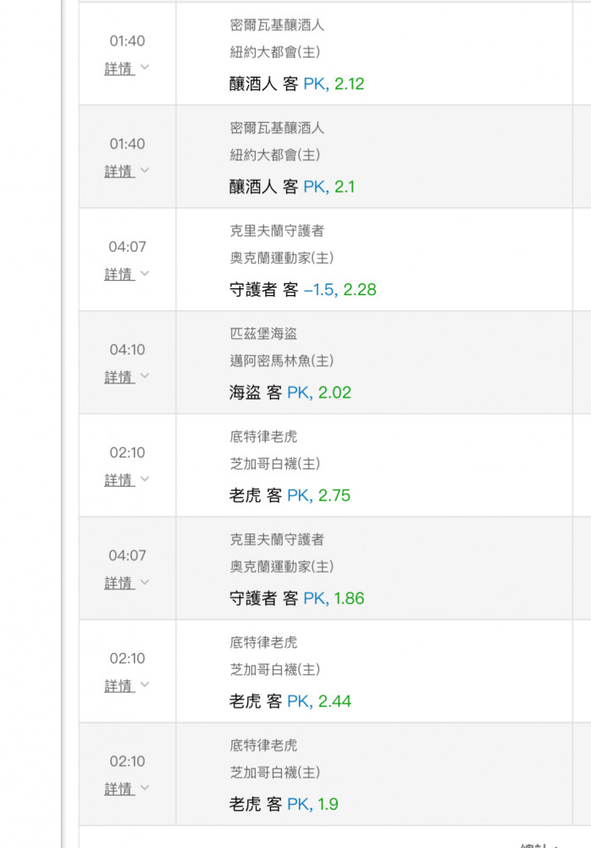Click the 守護者 客 -1.5, 2.28 selection
Screen dimensions: 591x848
click(302, 289)
